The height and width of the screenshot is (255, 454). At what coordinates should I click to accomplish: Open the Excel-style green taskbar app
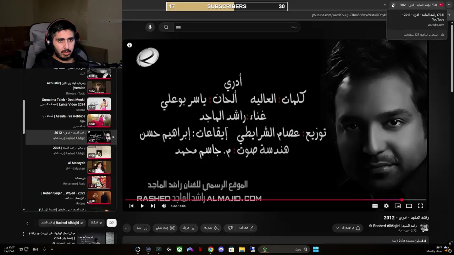[x=159, y=249]
